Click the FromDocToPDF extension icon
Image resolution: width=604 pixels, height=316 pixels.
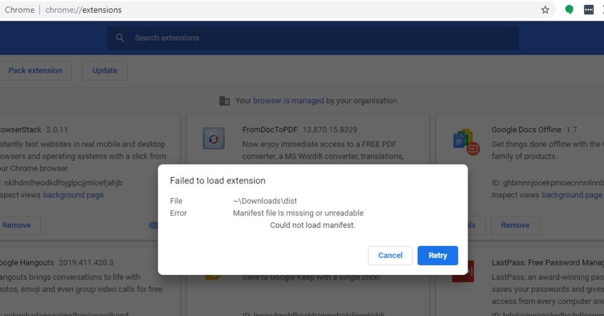[214, 138]
